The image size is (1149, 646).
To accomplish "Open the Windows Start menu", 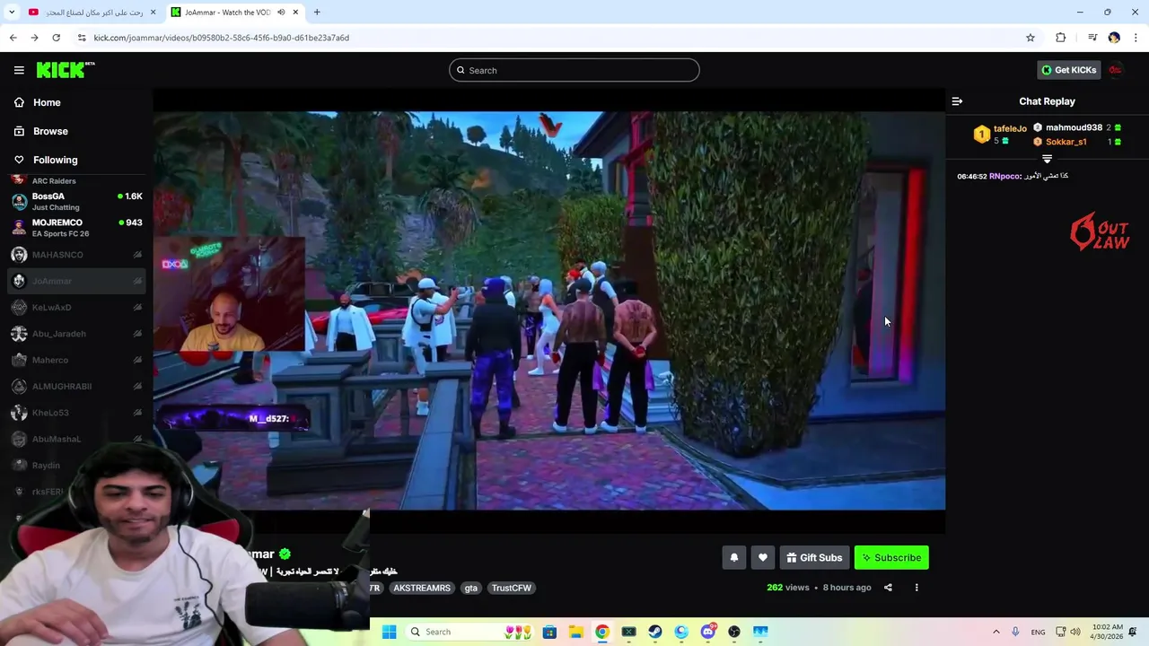I will [x=389, y=632].
